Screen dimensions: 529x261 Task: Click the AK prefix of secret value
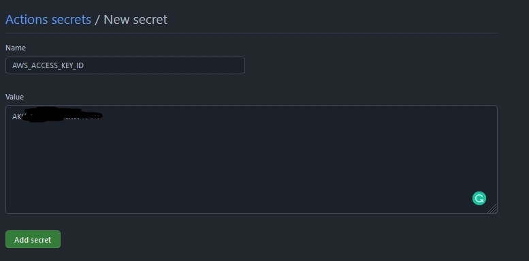(x=16, y=117)
